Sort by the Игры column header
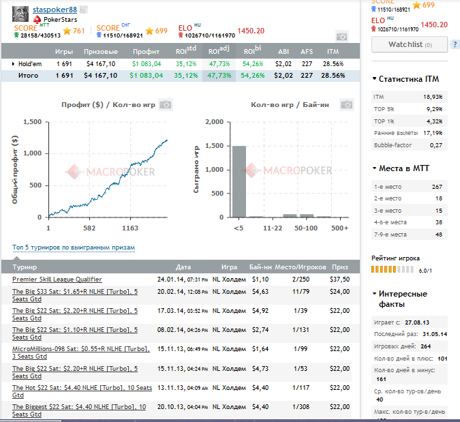Viewport: 460px width, 422px height. pos(64,52)
